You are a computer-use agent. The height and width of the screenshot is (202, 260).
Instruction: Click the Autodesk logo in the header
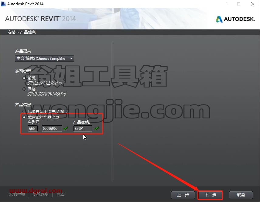235,19
